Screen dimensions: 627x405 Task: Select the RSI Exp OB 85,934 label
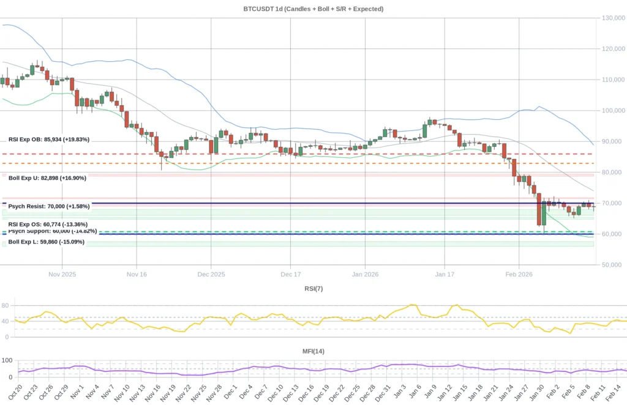coord(47,139)
